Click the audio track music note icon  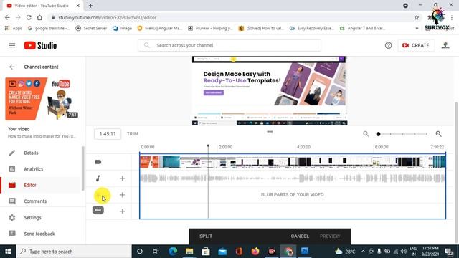[x=98, y=178]
